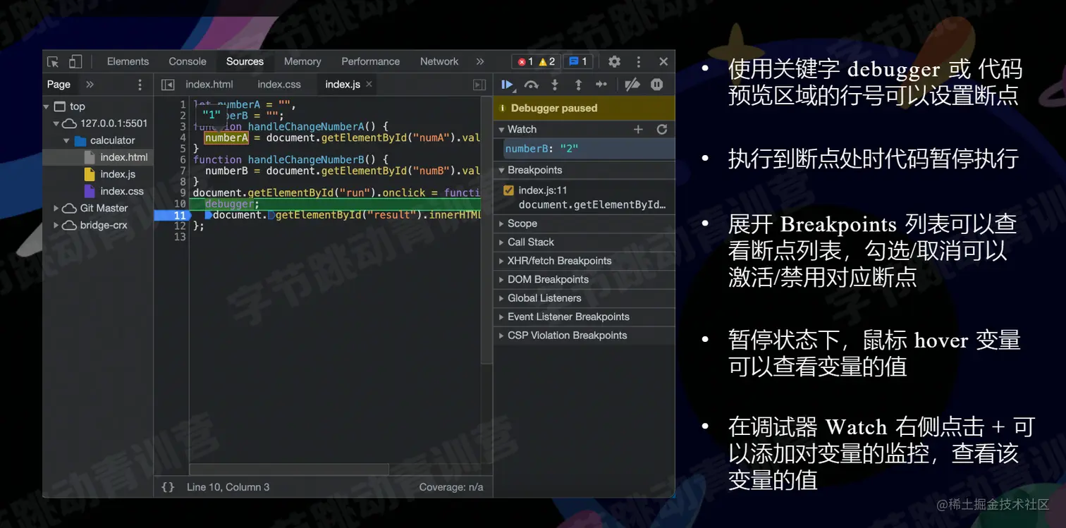Deactivate all breakpoints icon

pyautogui.click(x=632, y=85)
